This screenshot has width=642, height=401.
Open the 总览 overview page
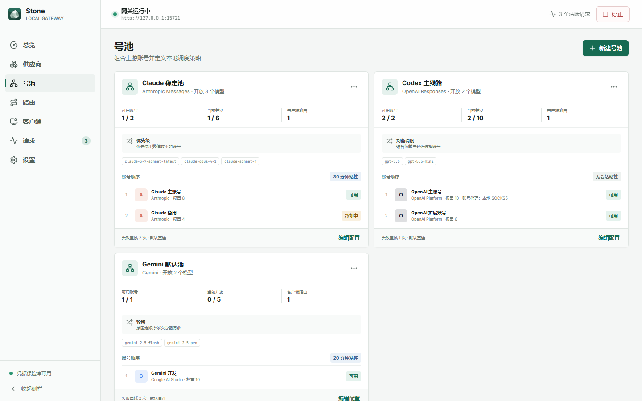pos(50,45)
